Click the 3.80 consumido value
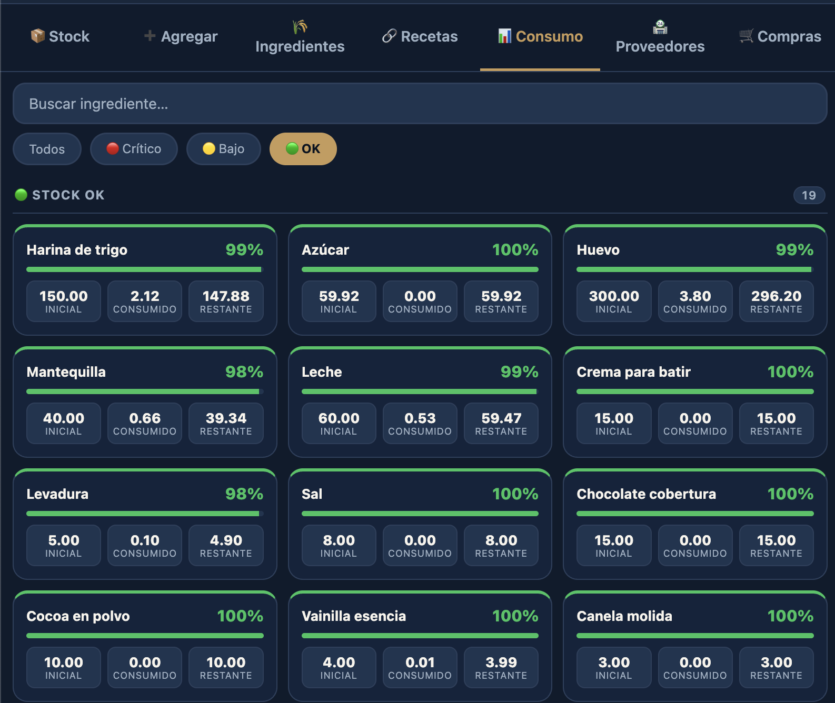 (x=695, y=296)
